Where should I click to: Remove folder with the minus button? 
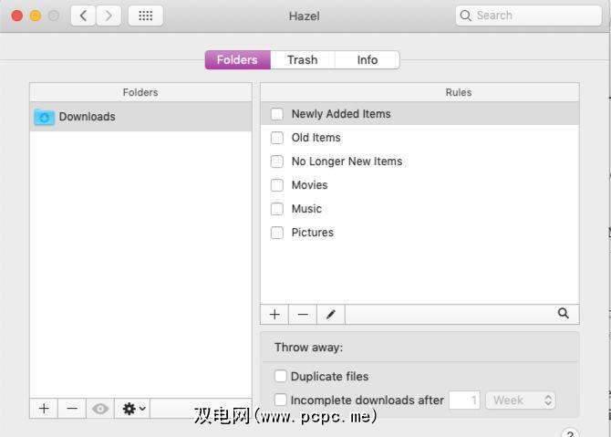click(x=72, y=409)
